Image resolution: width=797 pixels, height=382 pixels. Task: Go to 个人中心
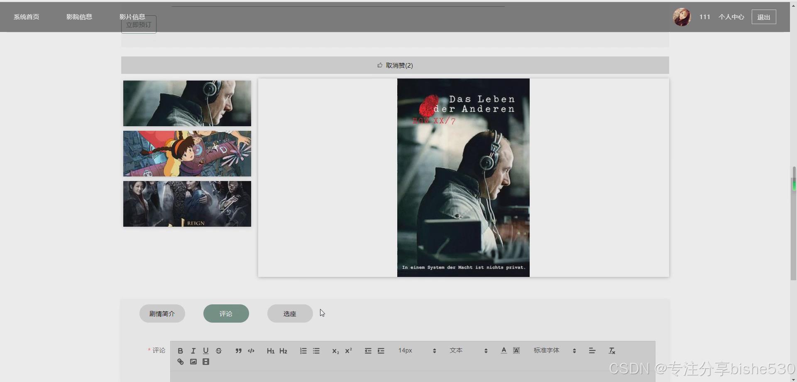[731, 17]
